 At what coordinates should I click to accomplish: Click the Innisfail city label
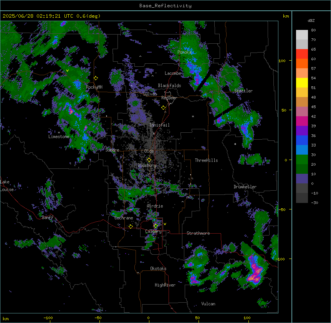pyautogui.click(x=159, y=125)
